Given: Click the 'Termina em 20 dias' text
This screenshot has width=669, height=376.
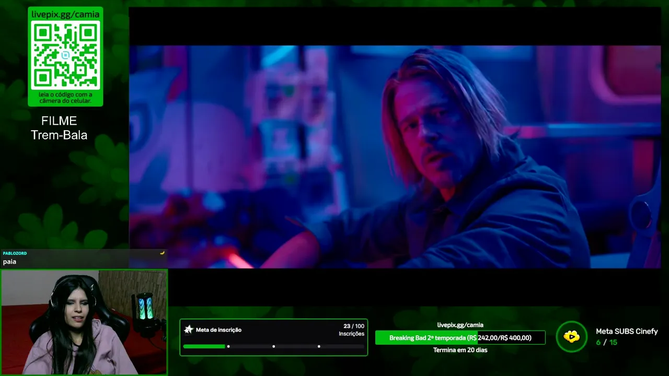Looking at the screenshot, I should click(x=460, y=350).
